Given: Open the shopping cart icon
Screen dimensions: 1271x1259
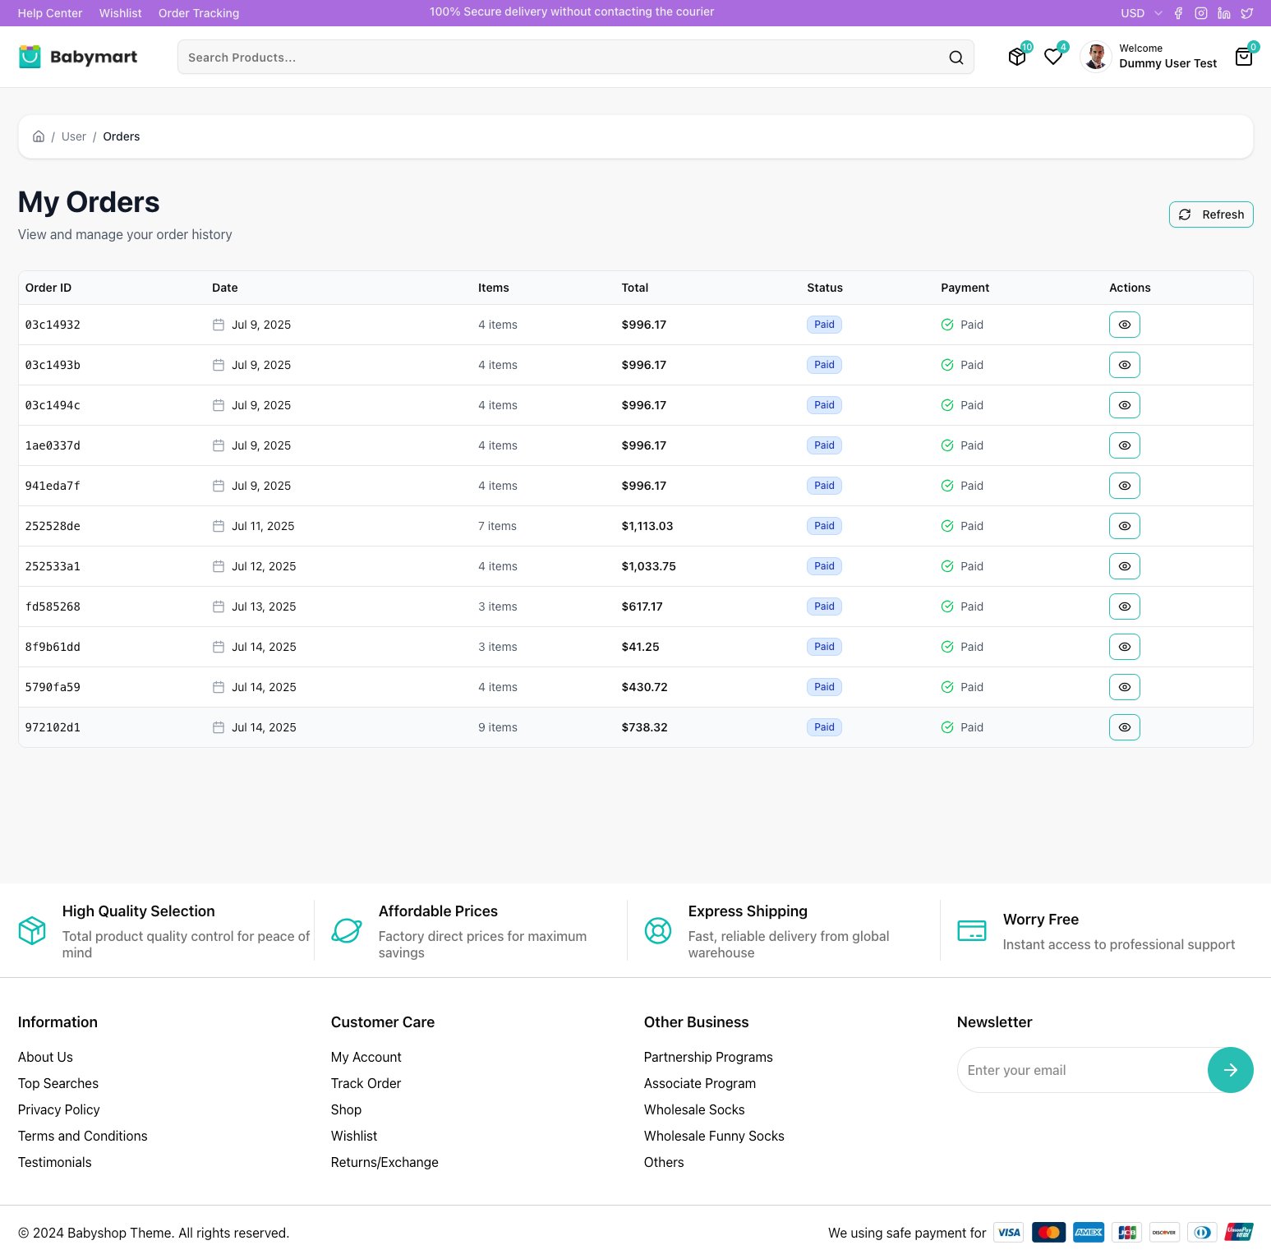Looking at the screenshot, I should [1244, 57].
